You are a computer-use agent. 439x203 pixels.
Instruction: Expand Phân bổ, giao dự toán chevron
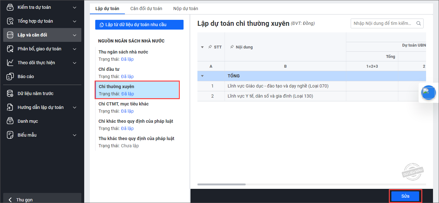(74, 49)
